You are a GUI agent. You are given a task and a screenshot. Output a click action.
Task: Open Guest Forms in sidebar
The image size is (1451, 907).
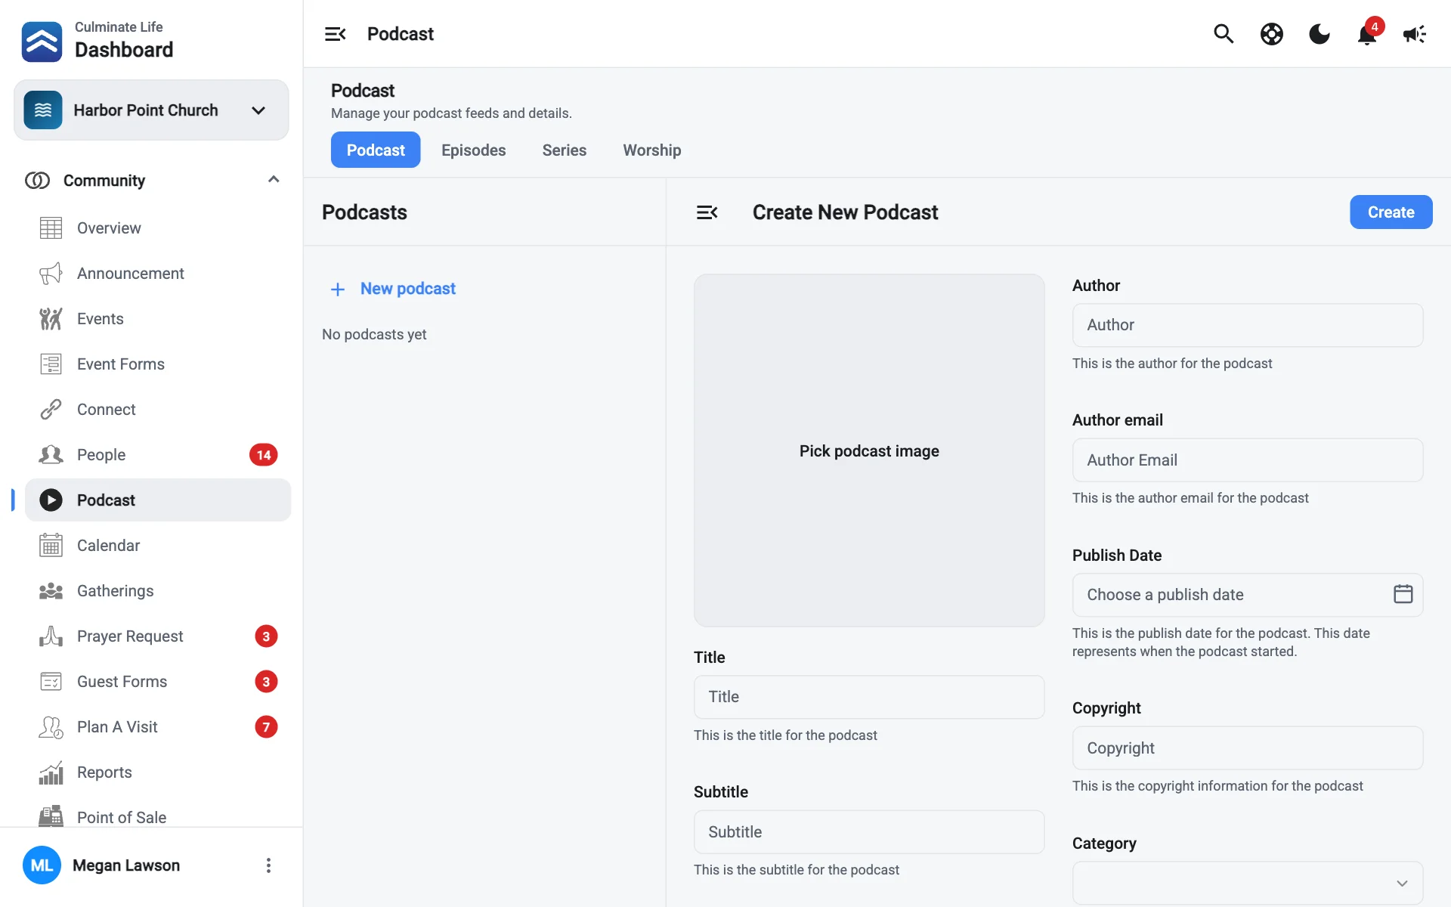point(158,682)
